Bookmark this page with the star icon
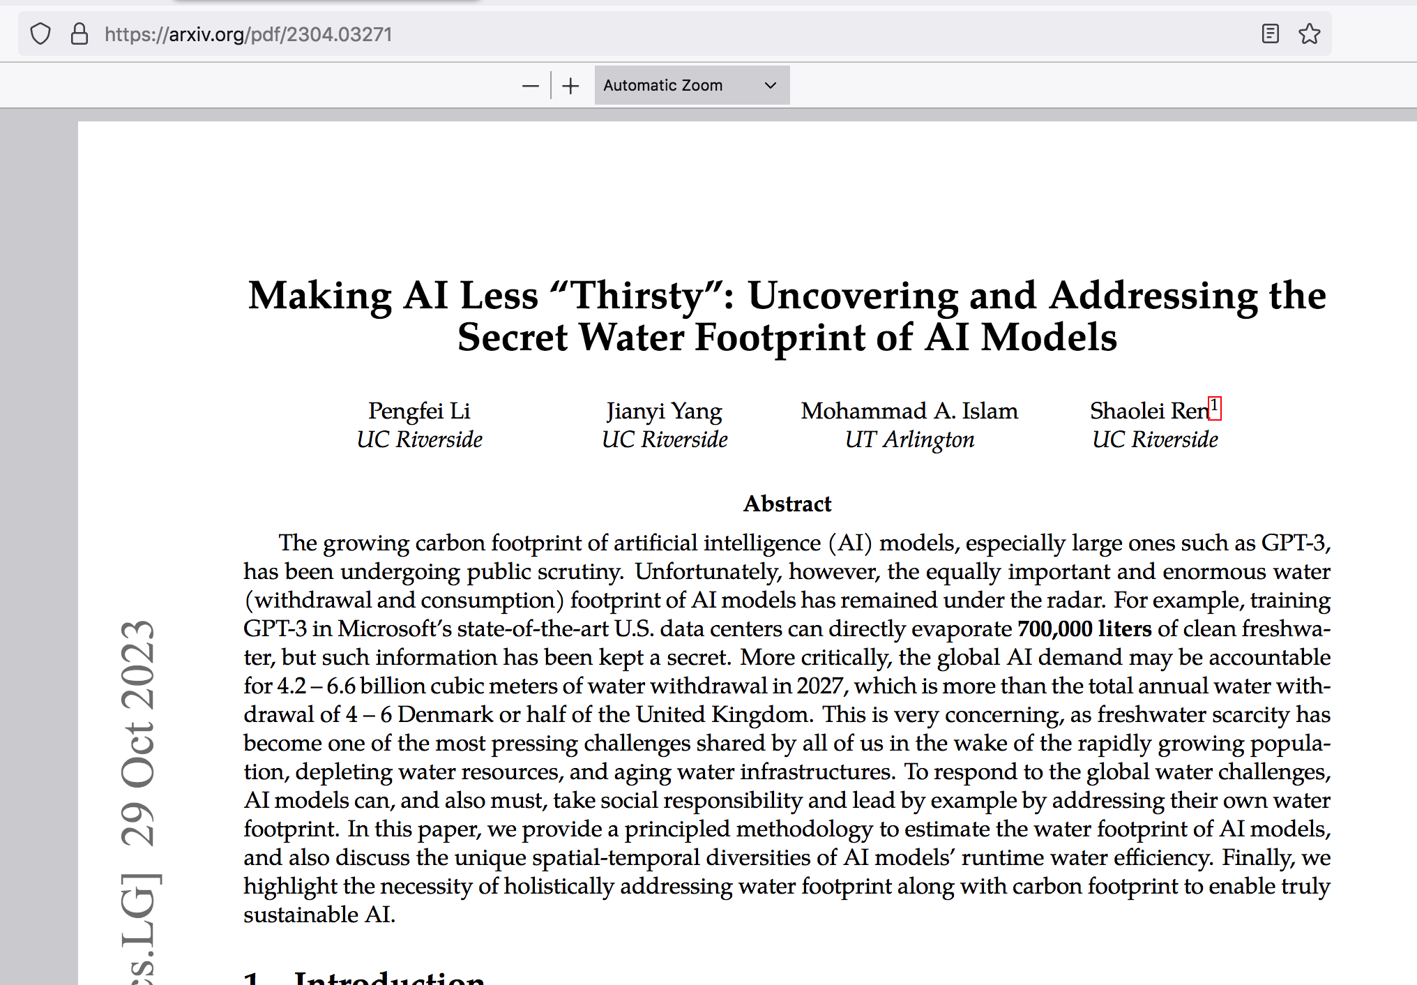Image resolution: width=1417 pixels, height=985 pixels. coord(1309,33)
